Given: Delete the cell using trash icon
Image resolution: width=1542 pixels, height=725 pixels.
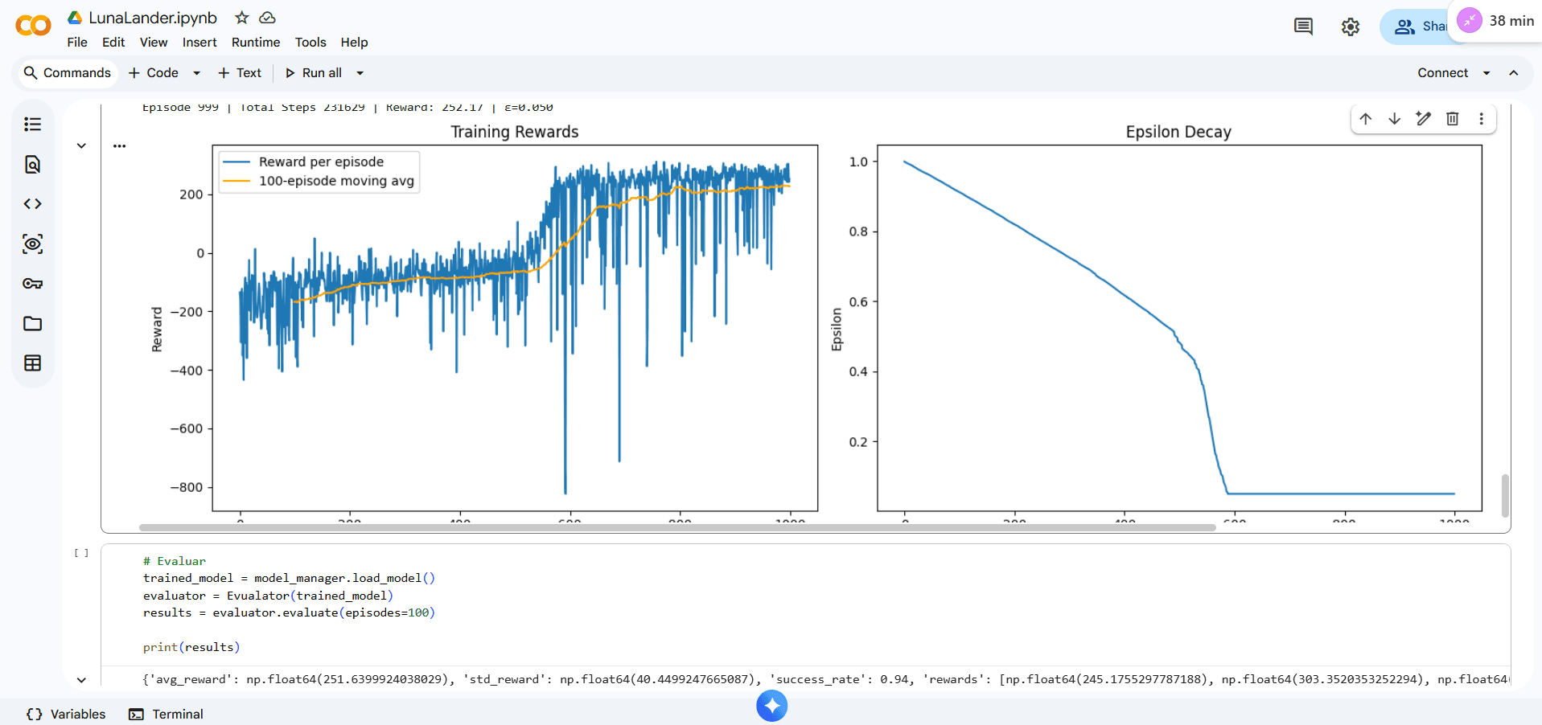Looking at the screenshot, I should click(1453, 119).
